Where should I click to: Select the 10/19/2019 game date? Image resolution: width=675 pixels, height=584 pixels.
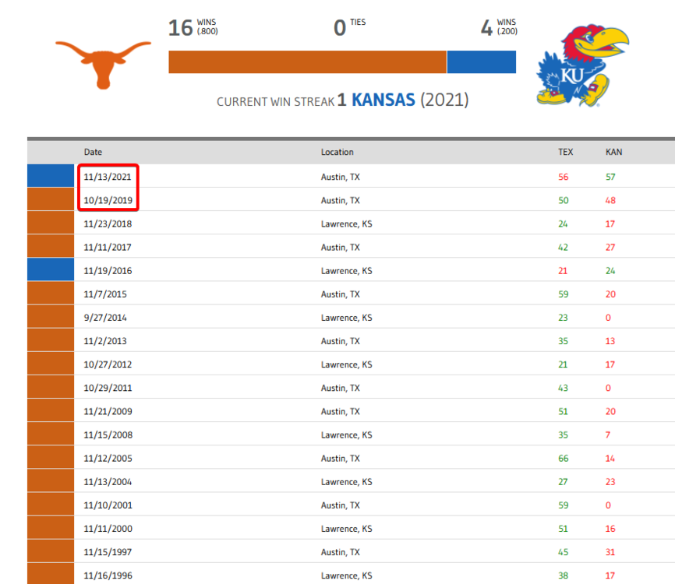coord(108,200)
